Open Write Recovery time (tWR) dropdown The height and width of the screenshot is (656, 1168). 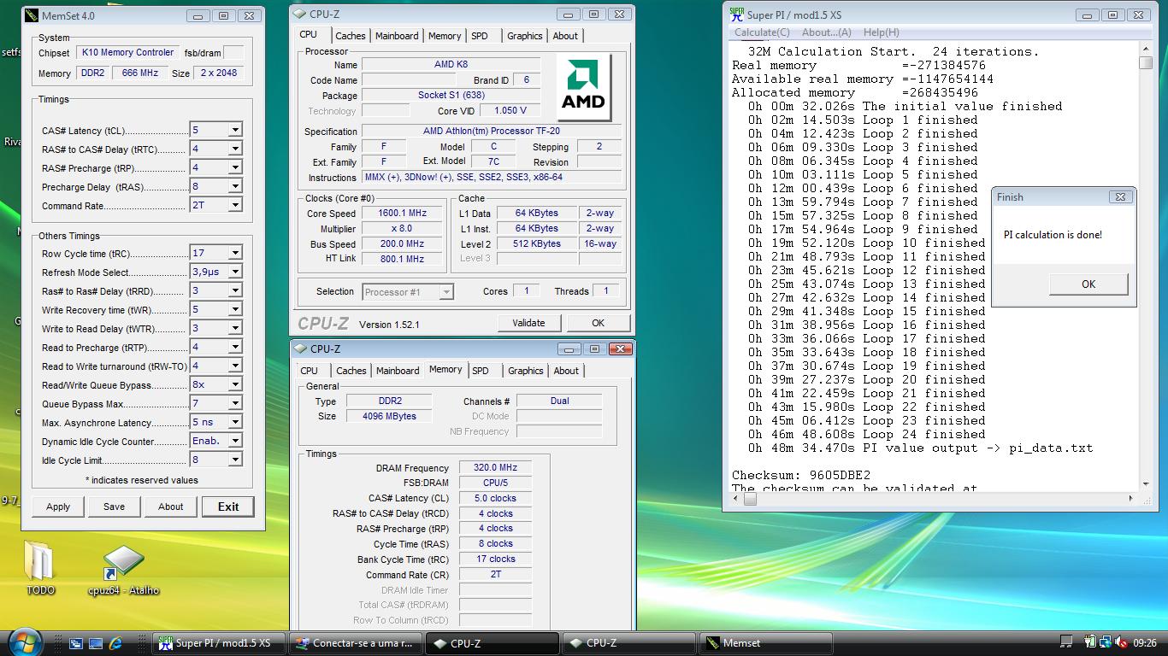pyautogui.click(x=215, y=309)
